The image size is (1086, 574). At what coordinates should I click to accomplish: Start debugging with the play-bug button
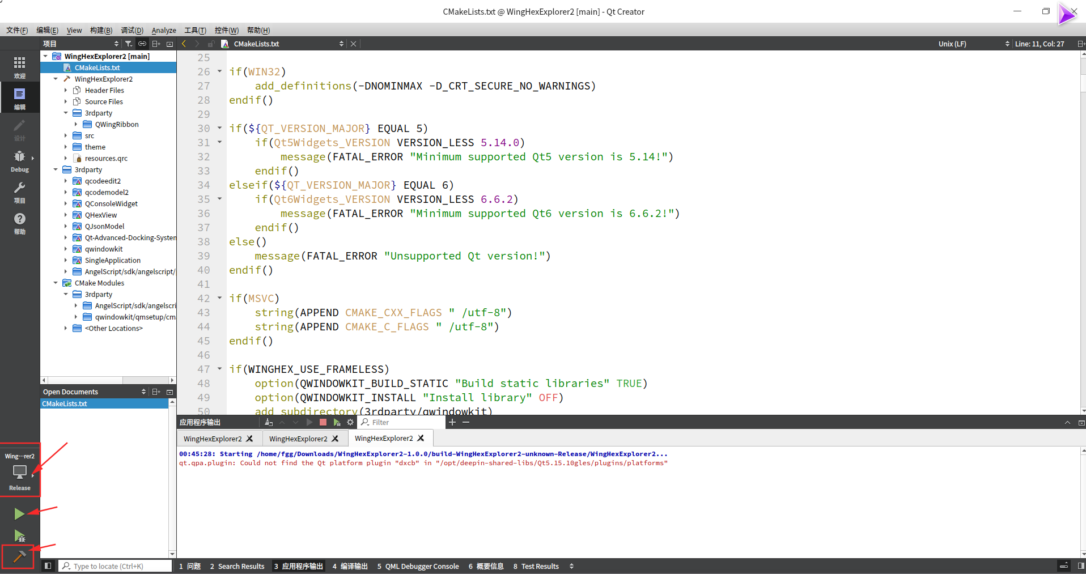[x=19, y=535]
